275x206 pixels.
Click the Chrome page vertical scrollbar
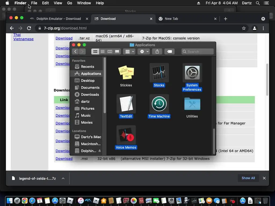(267, 80)
